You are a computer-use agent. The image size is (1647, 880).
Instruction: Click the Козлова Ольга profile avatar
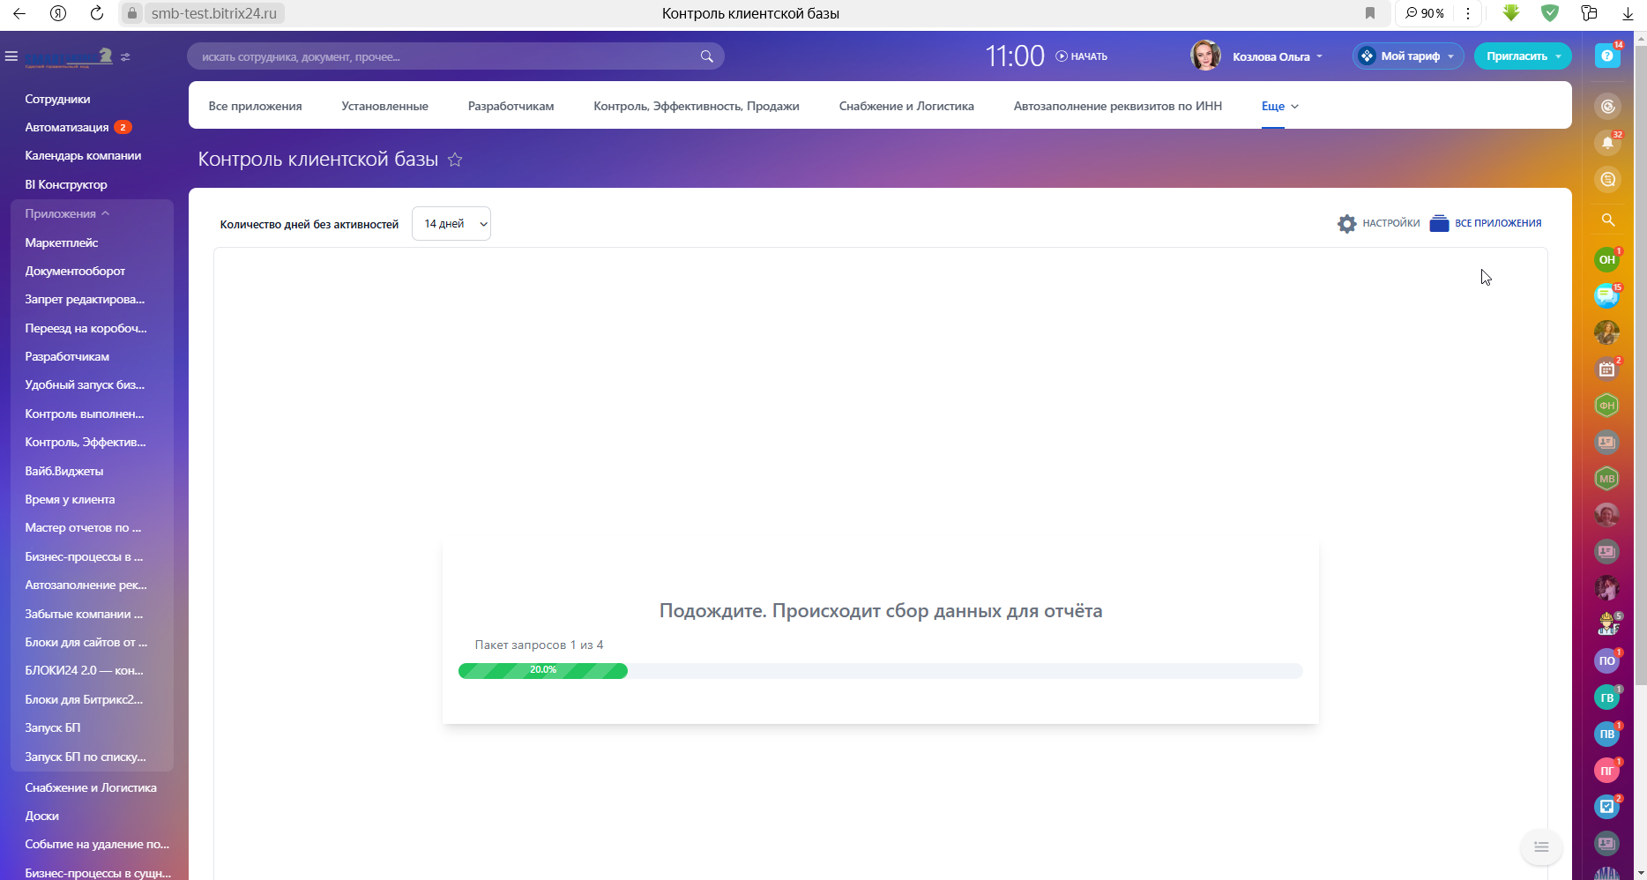pyautogui.click(x=1205, y=56)
